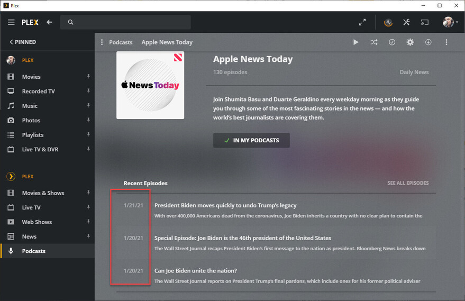Viewport: 465px width, 301px height.
Task: Click the 1/21/21 episode date
Action: 133,205
